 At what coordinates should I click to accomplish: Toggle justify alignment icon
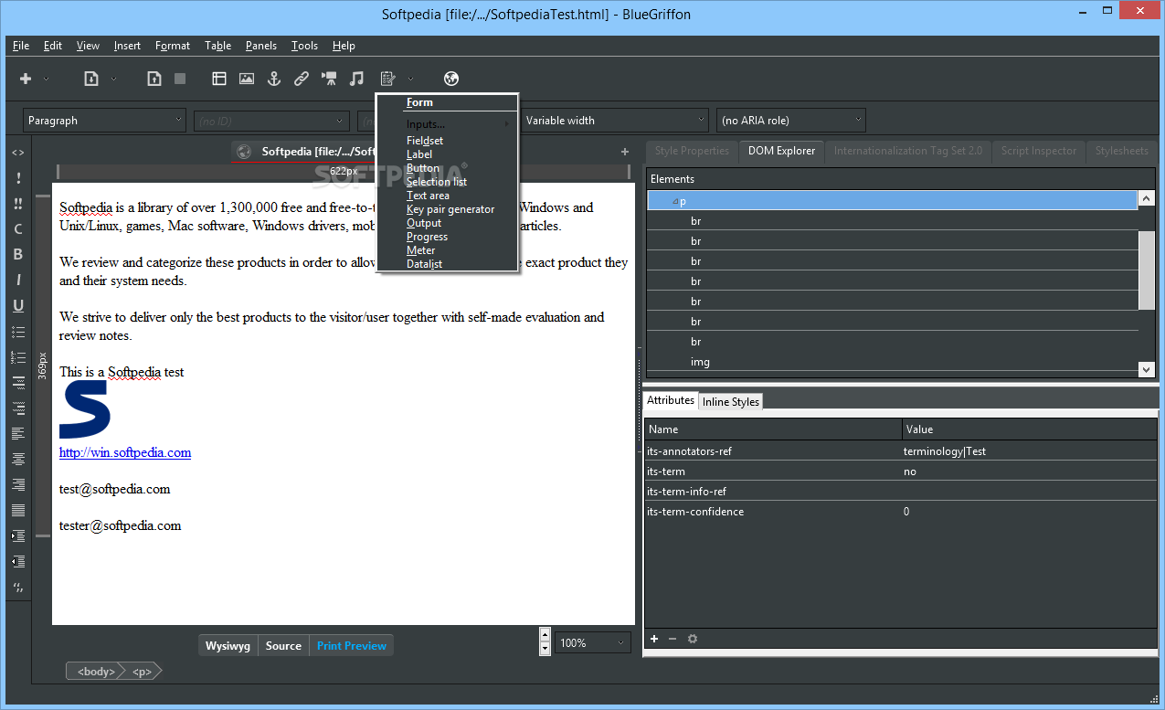[18, 510]
